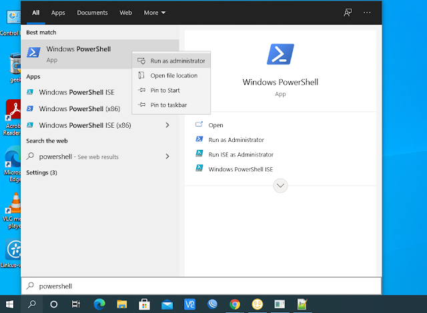Click the Open action icon in preview
The height and width of the screenshot is (313, 427).
(199, 125)
